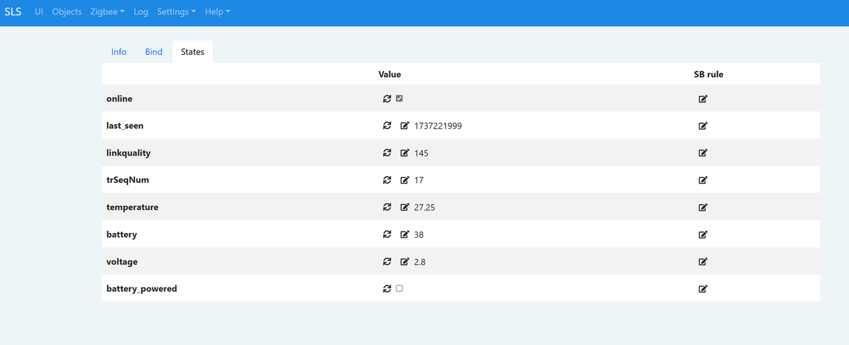Click the Value column header
This screenshot has width=849, height=345.
pyautogui.click(x=390, y=74)
